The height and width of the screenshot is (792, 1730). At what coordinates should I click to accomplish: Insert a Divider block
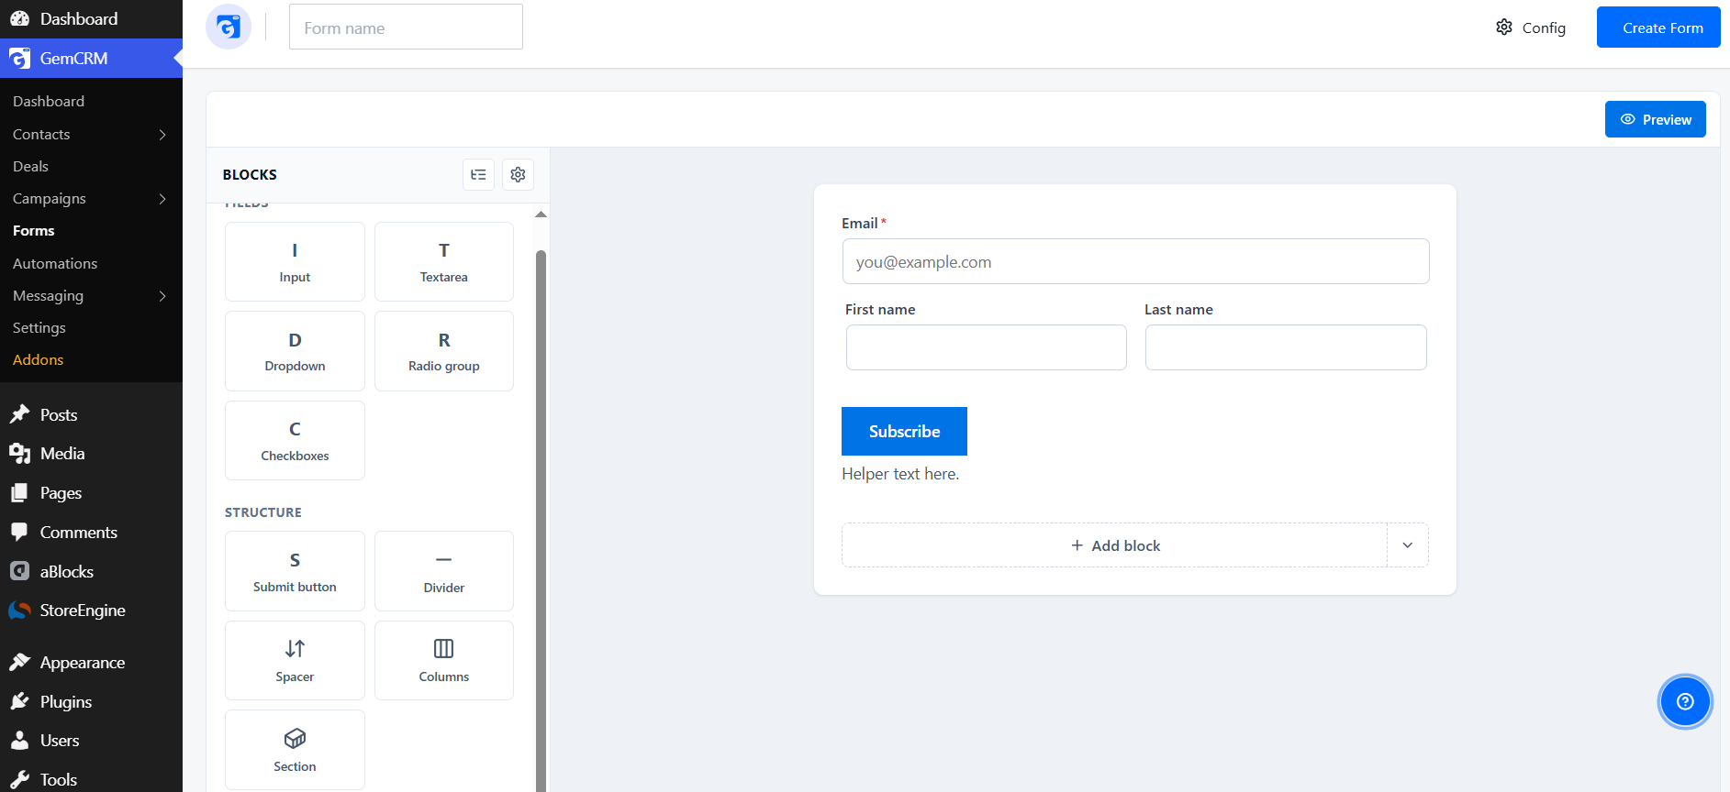click(444, 571)
